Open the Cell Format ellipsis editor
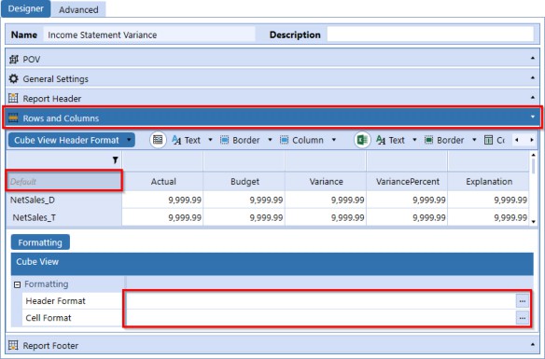Screen dimensions: 545x359 click(x=523, y=318)
